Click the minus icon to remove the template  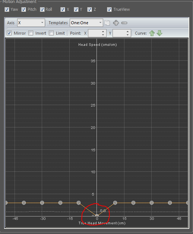(124, 23)
